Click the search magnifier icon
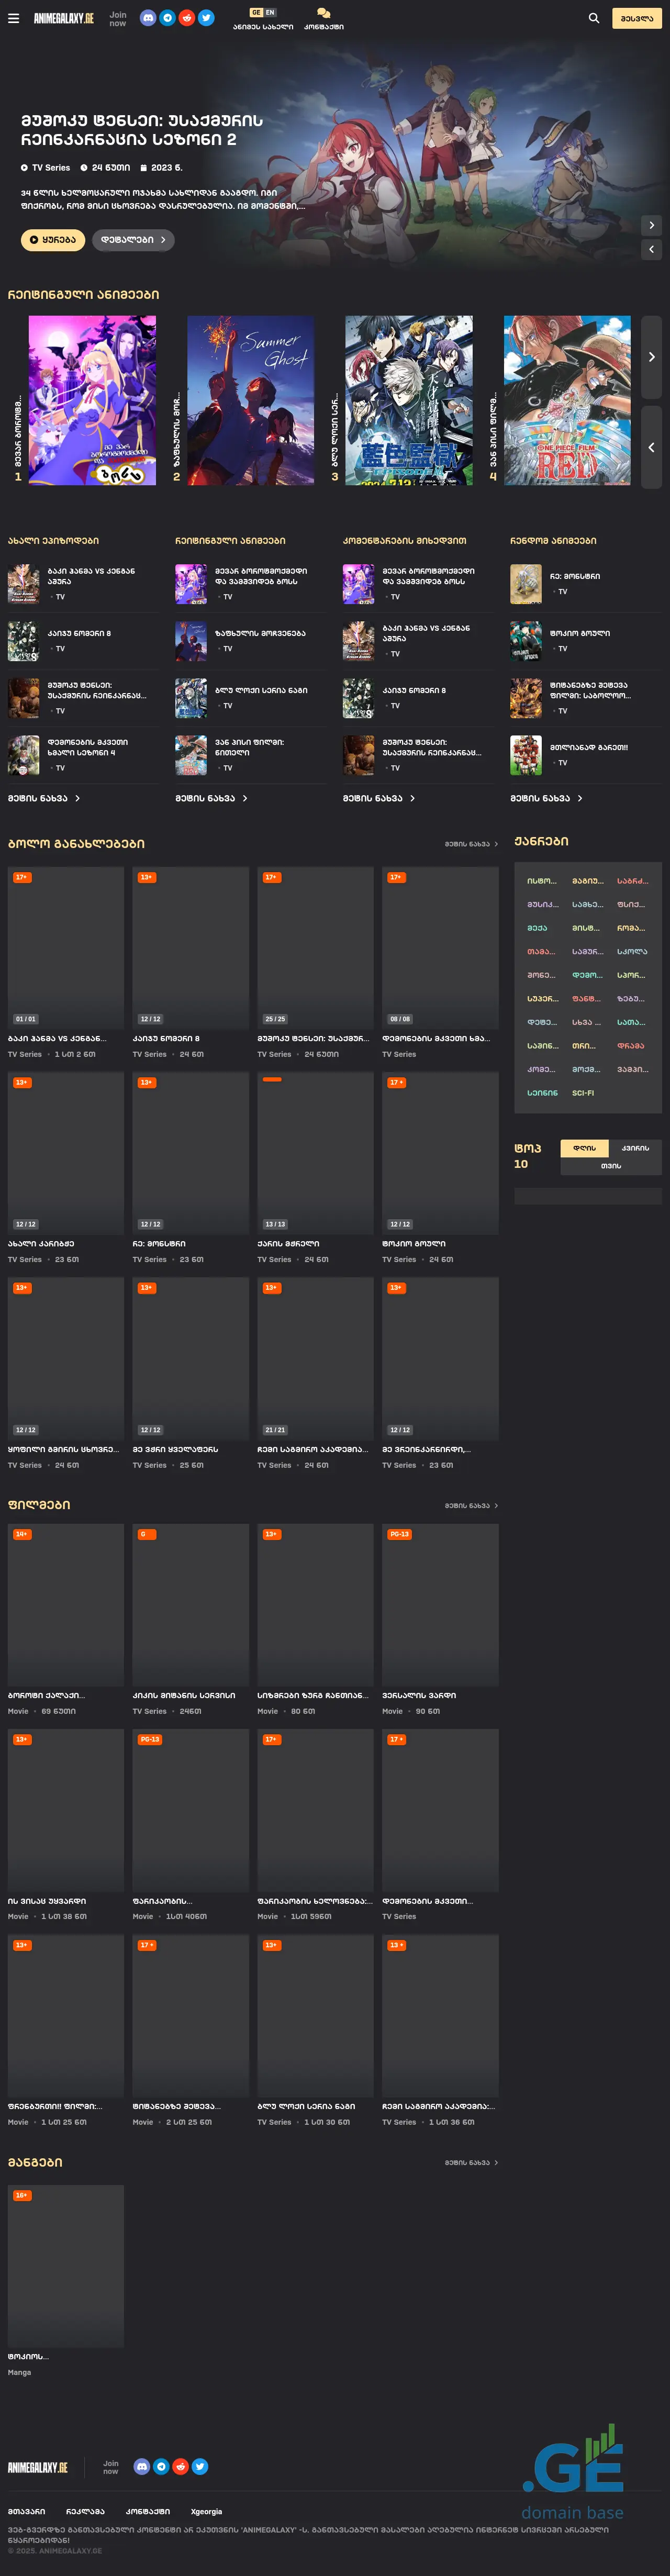The image size is (670, 2576). click(x=594, y=18)
